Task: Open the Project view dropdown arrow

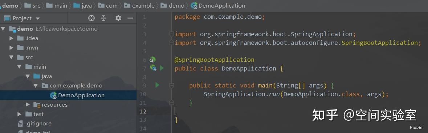Action: 38,18
